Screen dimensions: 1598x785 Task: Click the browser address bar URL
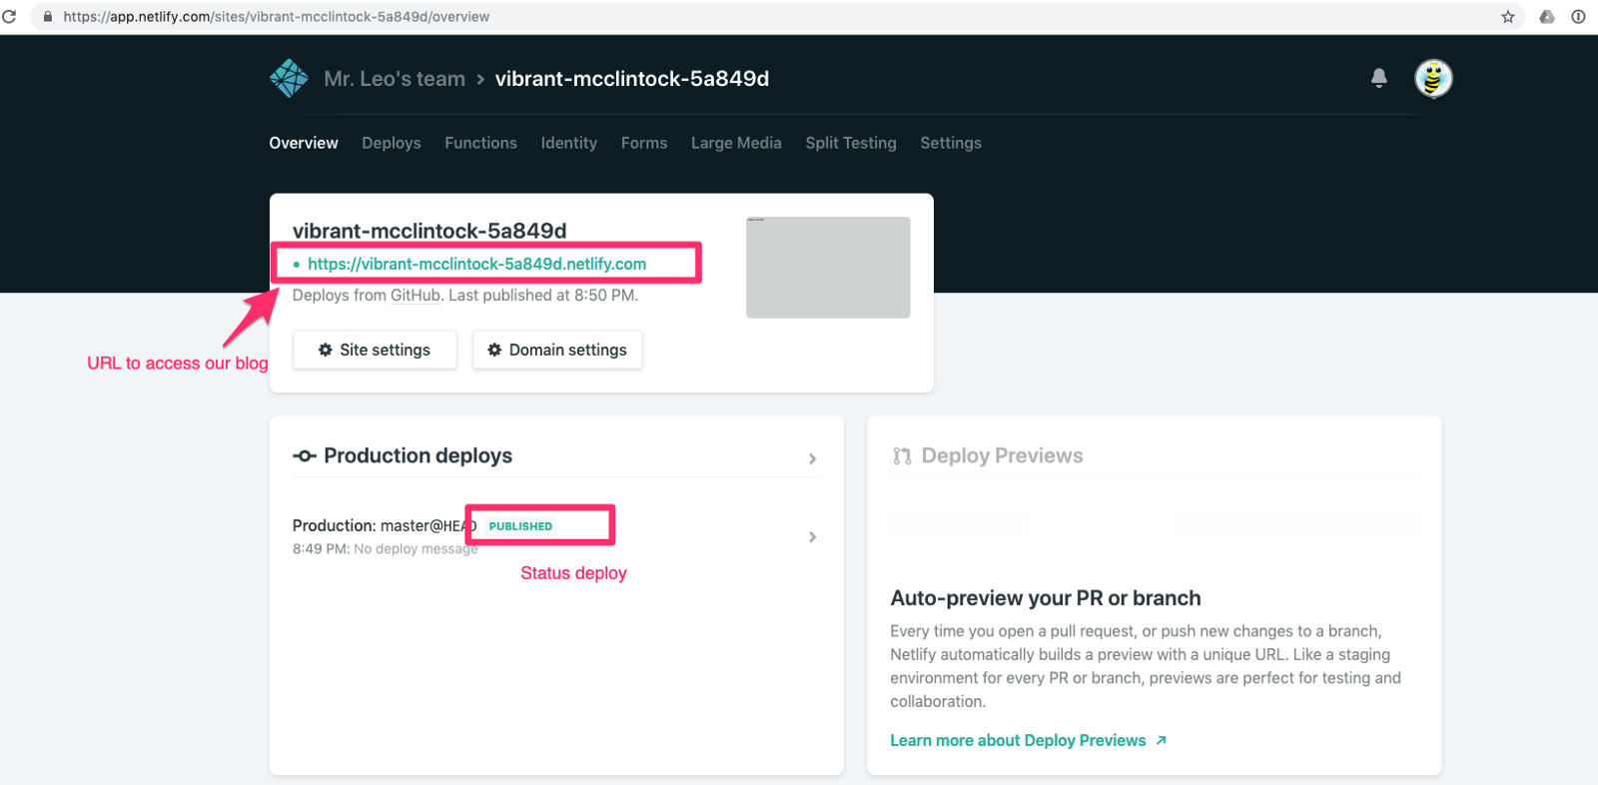(x=277, y=17)
